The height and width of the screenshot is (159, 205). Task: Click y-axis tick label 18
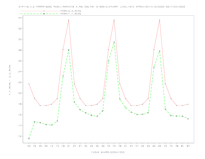point(20,104)
